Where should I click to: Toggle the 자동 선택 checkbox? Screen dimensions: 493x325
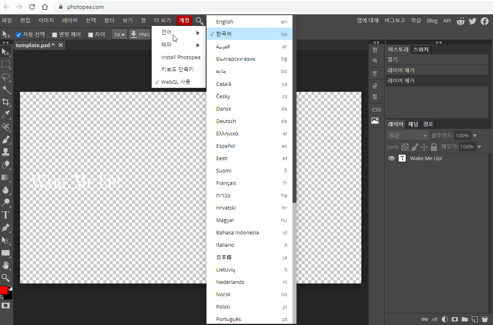[x=18, y=35]
